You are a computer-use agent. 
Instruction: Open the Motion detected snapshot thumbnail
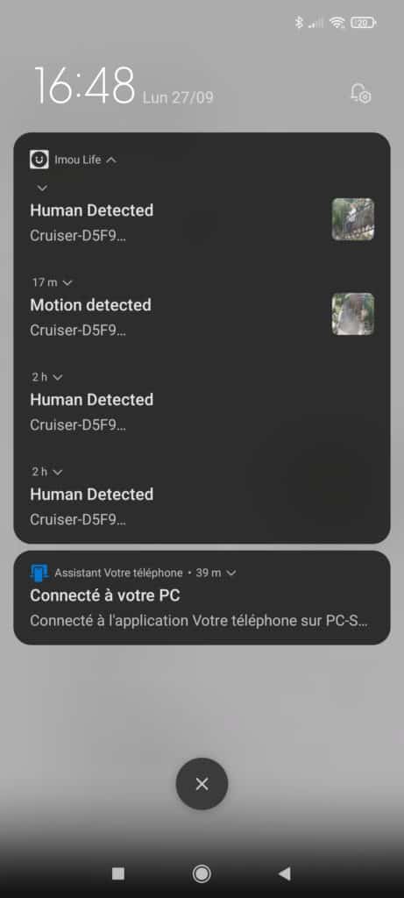click(353, 314)
